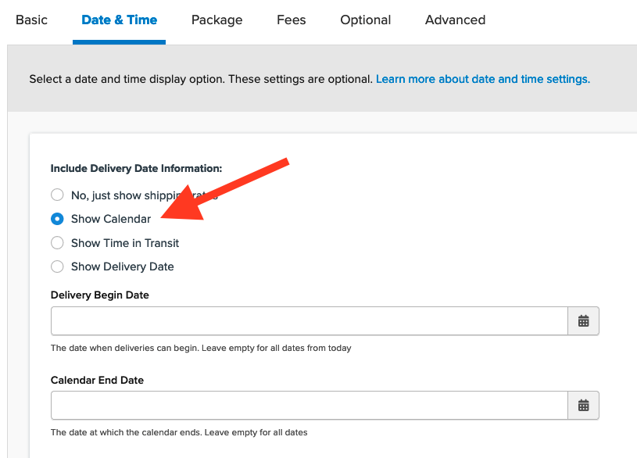Open the Package tab
This screenshot has height=458, width=637.
click(217, 20)
